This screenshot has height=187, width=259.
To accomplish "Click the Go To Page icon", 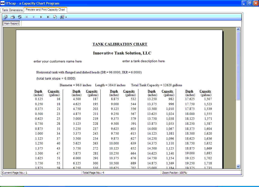I will pyautogui.click(x=55, y=17).
